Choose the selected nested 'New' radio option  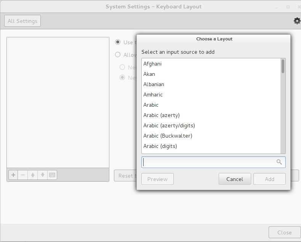point(122,77)
